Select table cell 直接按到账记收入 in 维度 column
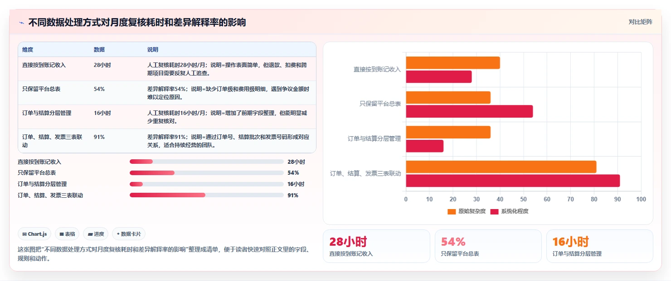671x281 pixels. [44, 65]
